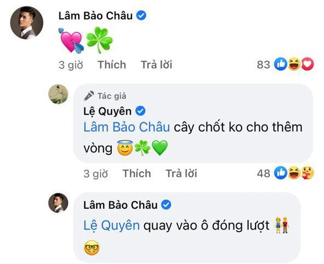The height and width of the screenshot is (264, 324).
Task: View the 83 reactions count list
Action: [x=263, y=65]
